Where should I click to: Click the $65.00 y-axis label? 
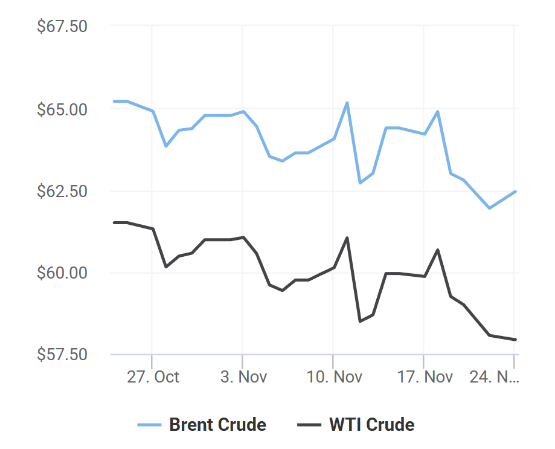click(x=62, y=110)
